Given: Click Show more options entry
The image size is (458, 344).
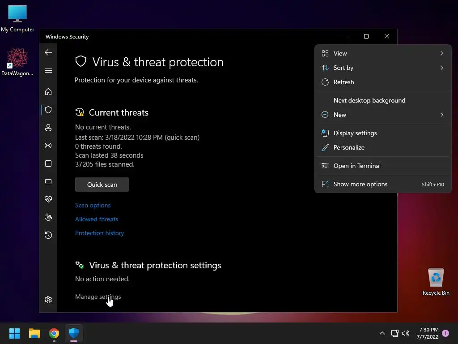Looking at the screenshot, I should pyautogui.click(x=383, y=184).
